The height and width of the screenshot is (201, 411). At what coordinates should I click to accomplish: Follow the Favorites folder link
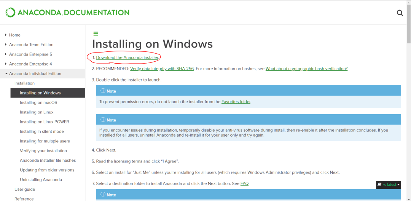coord(236,102)
